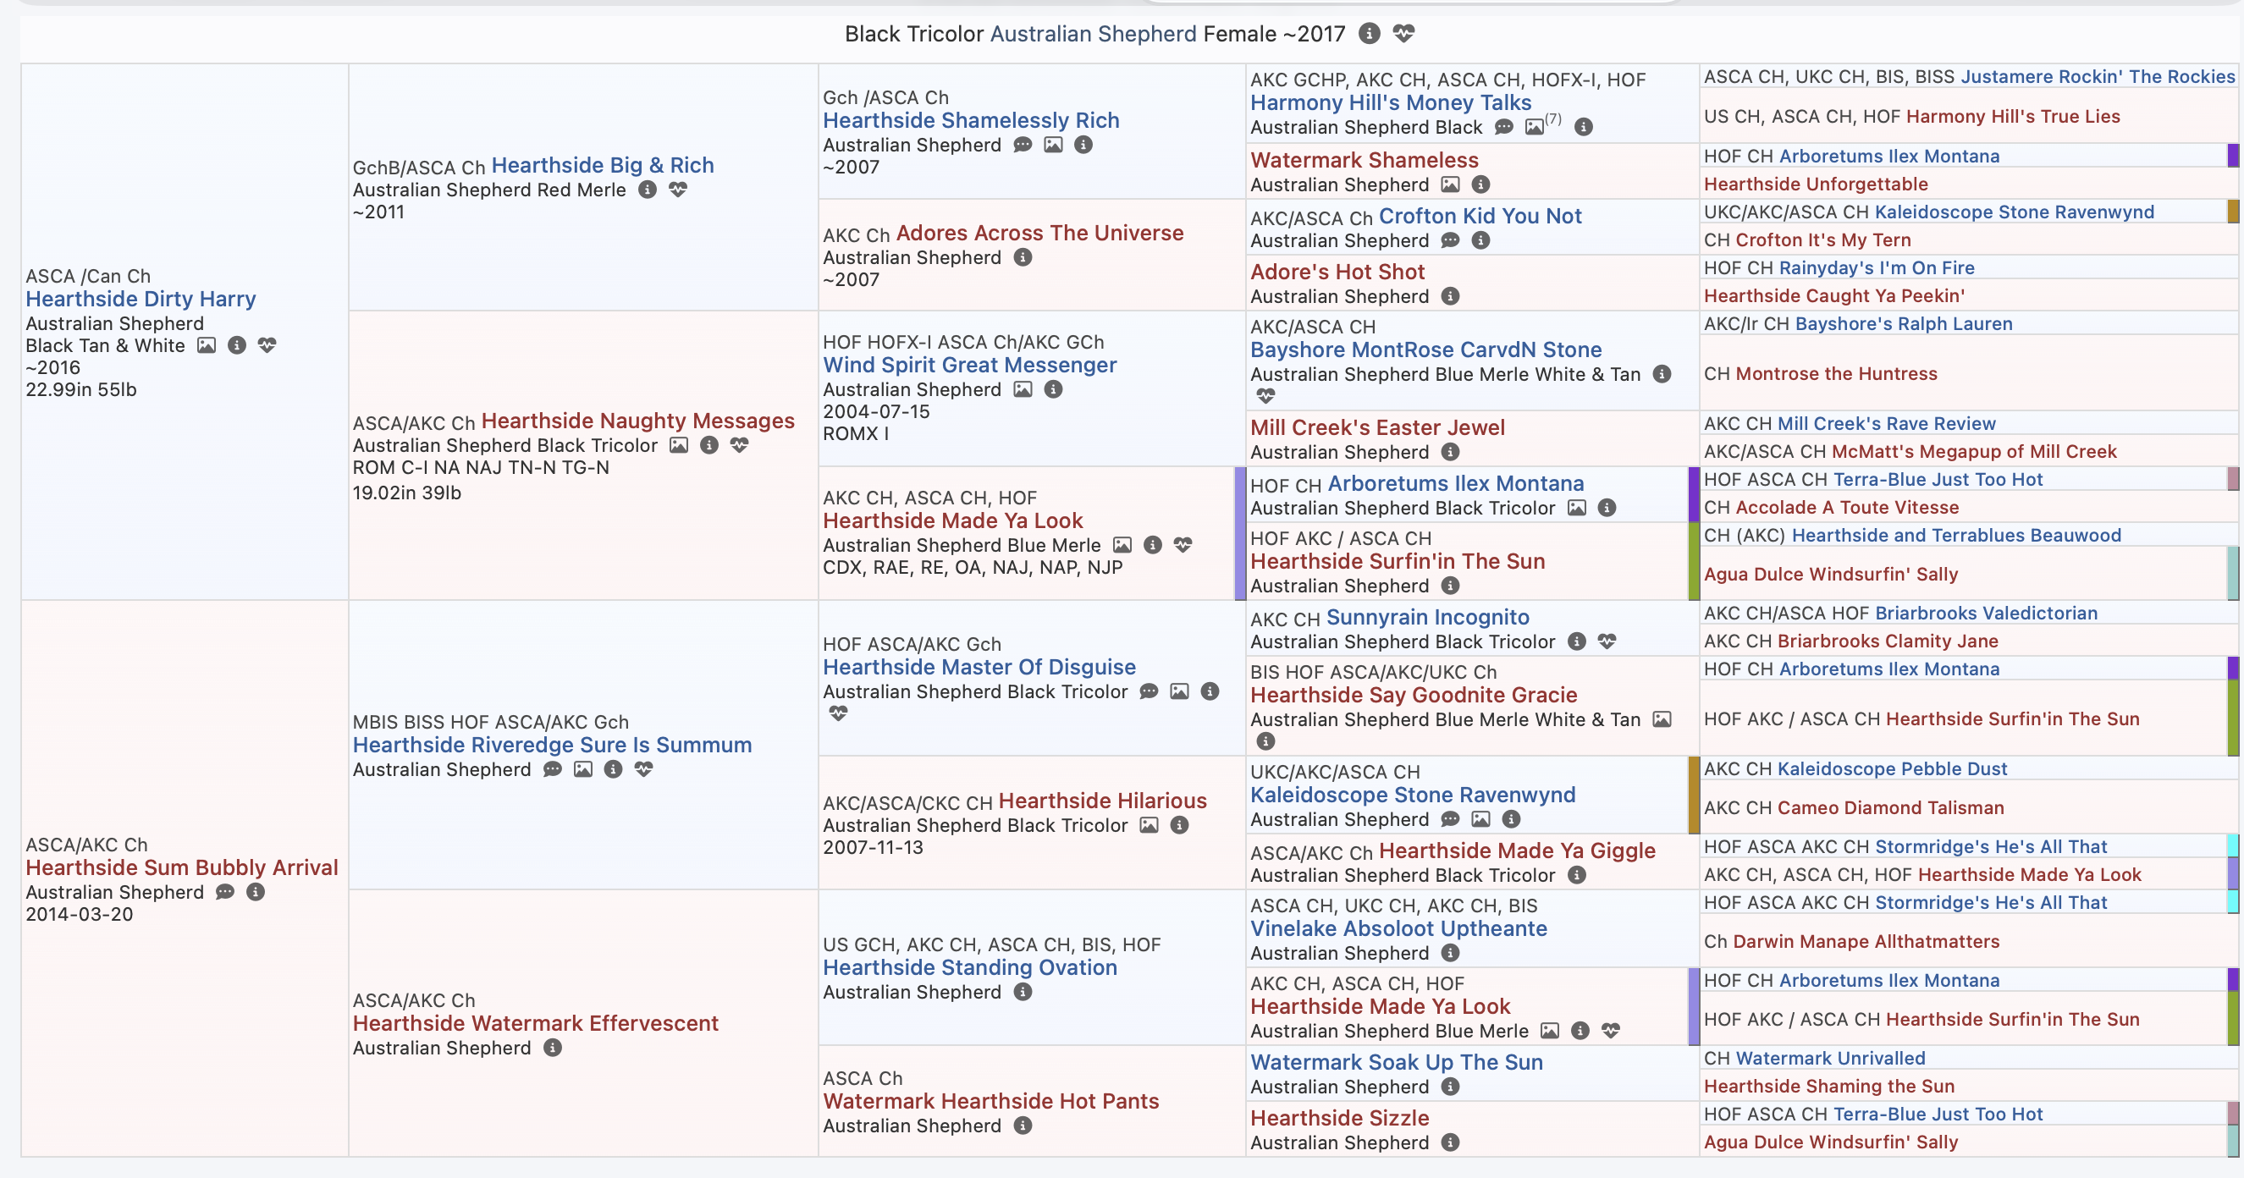Image resolution: width=2244 pixels, height=1178 pixels.
Task: Open comments icon for Kaleidoscope Stone Ravenwynd
Action: coord(1450,818)
